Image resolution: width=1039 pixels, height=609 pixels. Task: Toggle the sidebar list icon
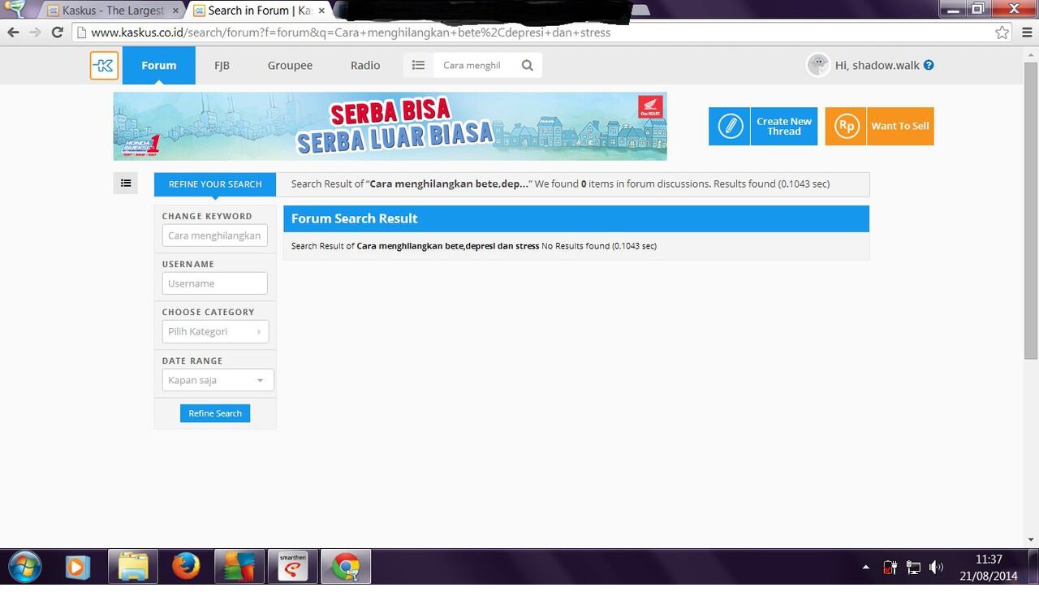(126, 184)
